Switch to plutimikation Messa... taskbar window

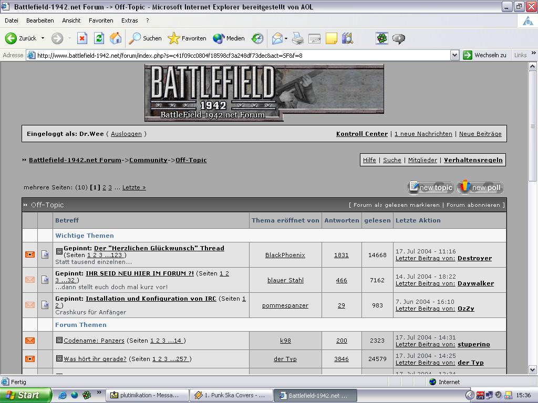pos(148,395)
